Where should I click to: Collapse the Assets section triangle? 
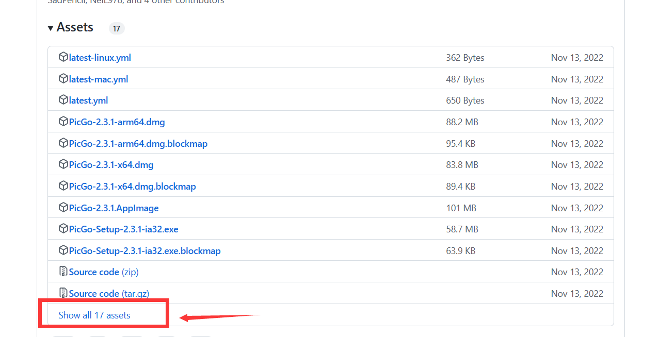pyautogui.click(x=51, y=28)
